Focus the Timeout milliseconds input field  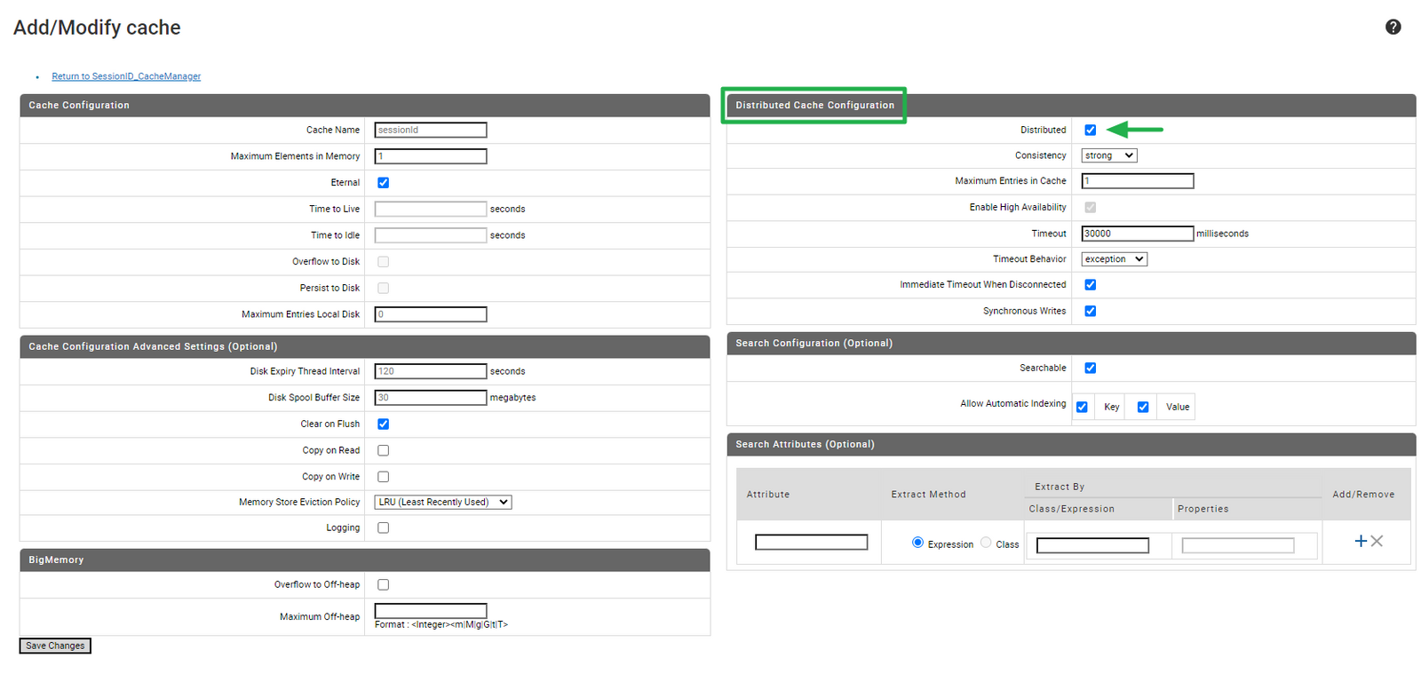1137,234
